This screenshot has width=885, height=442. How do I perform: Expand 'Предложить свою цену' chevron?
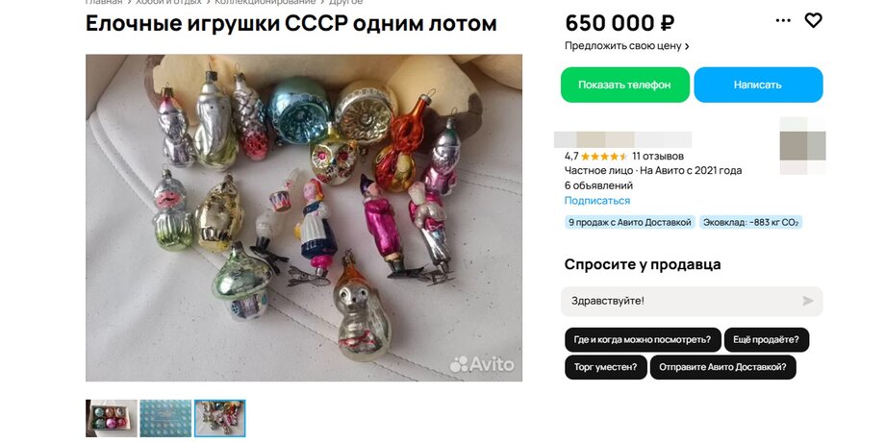pos(687,46)
